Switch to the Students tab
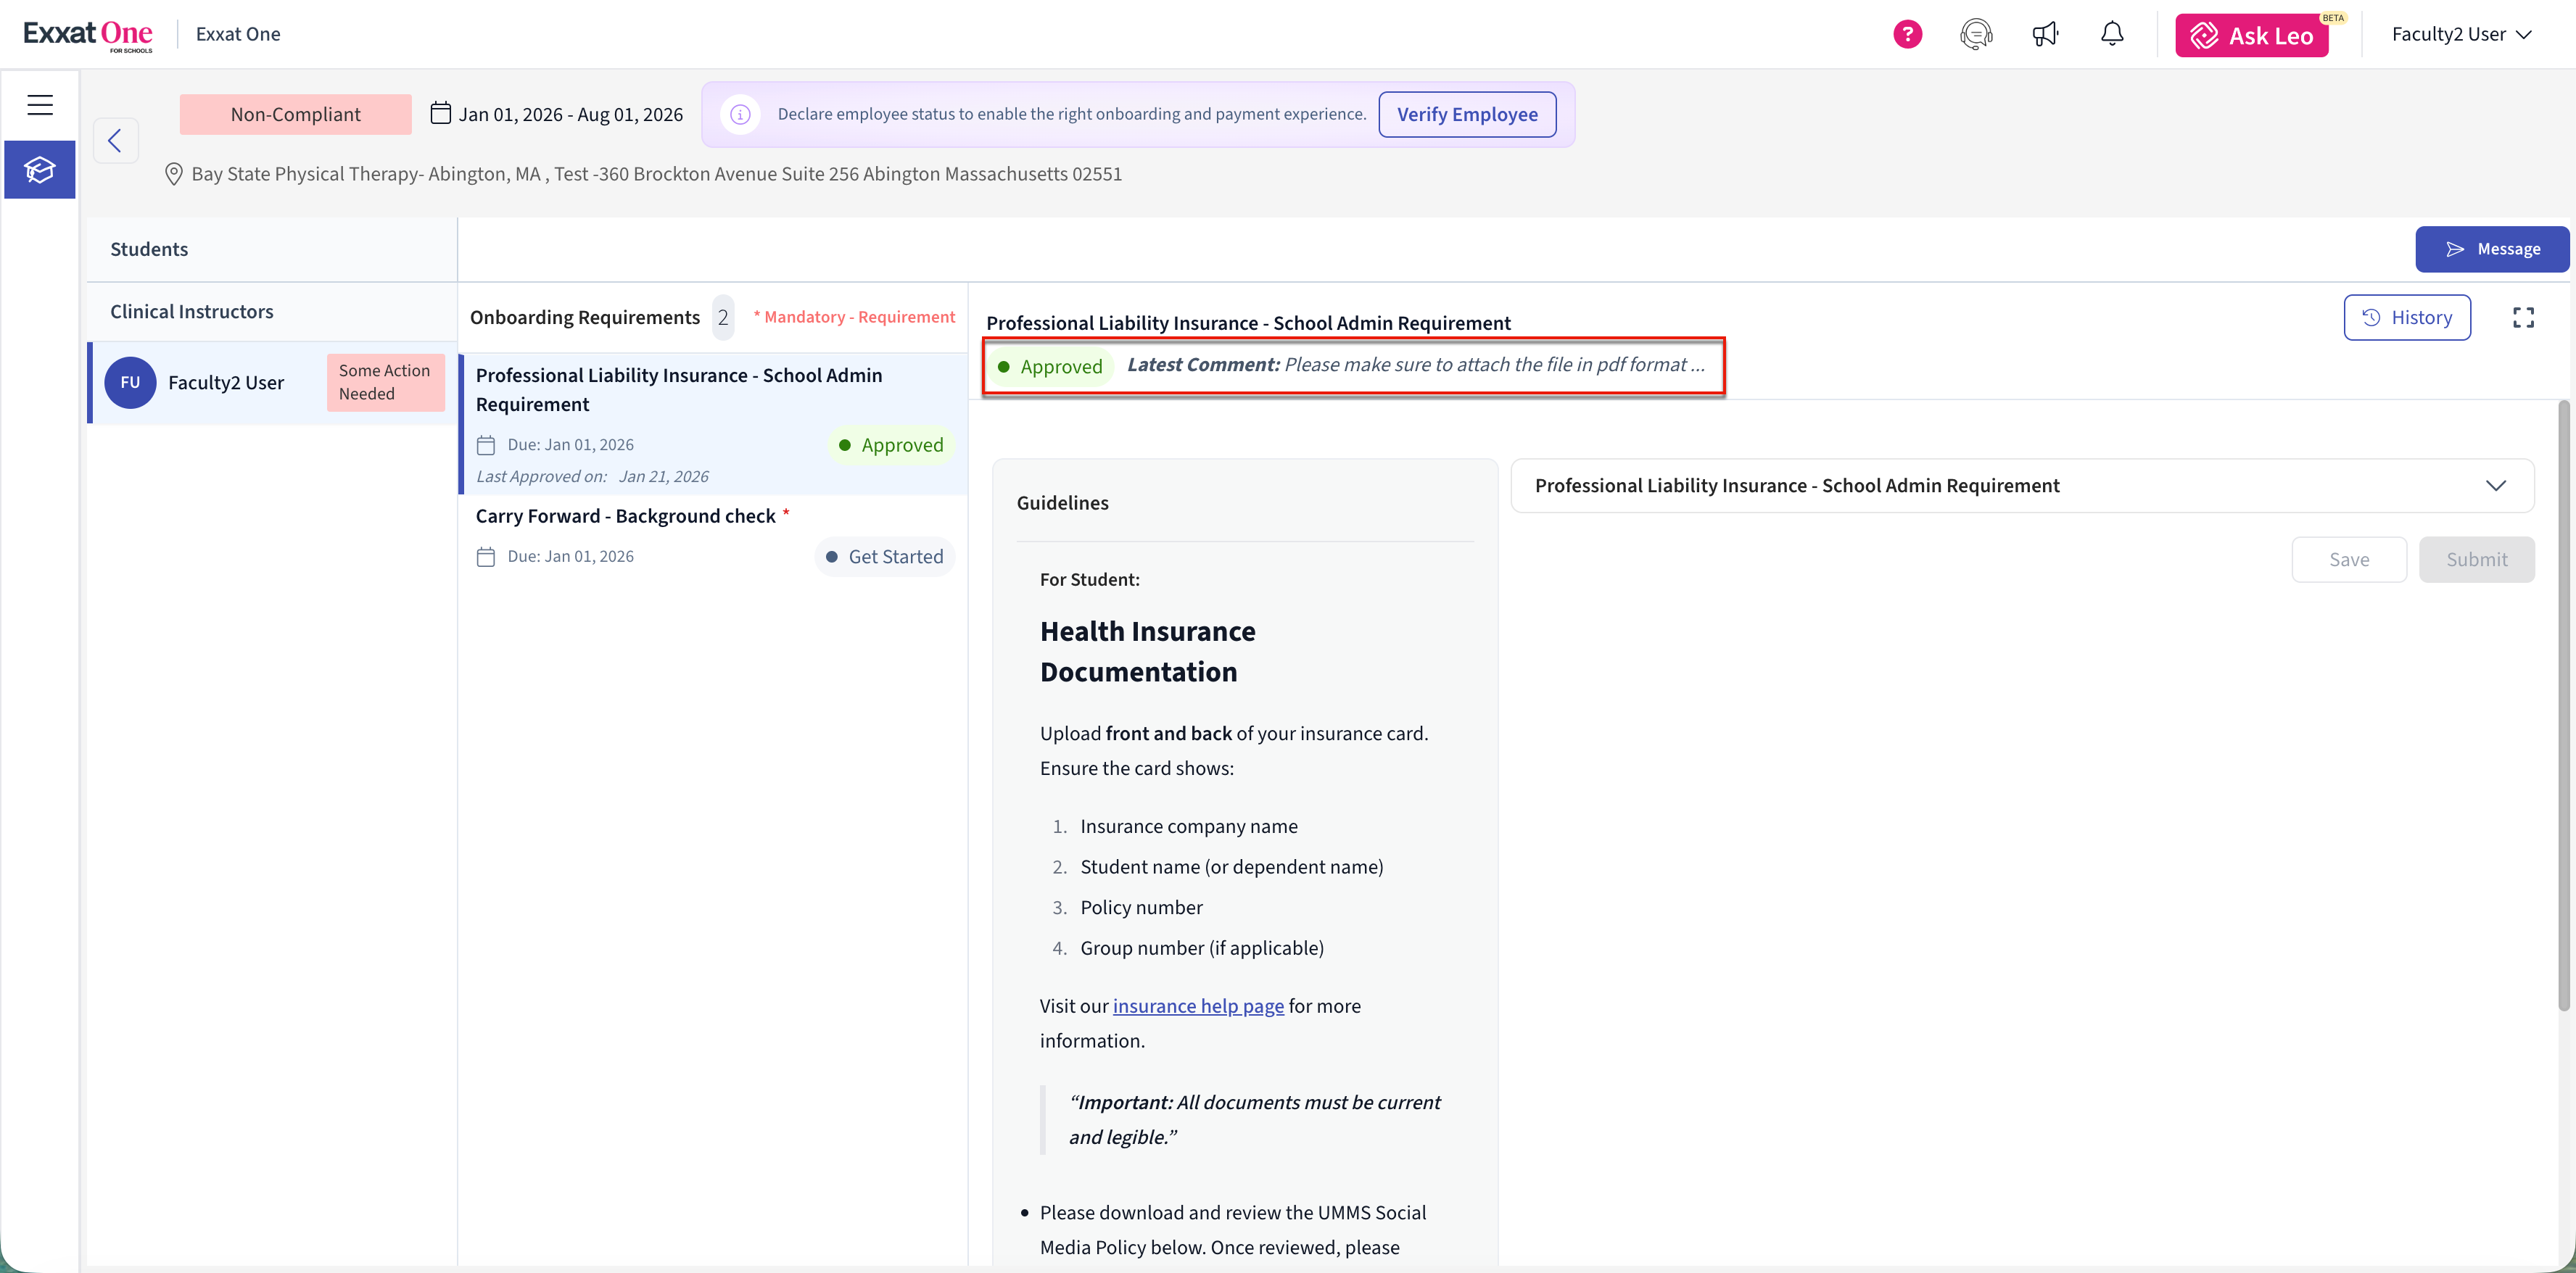Viewport: 2576px width, 1273px height. (149, 249)
